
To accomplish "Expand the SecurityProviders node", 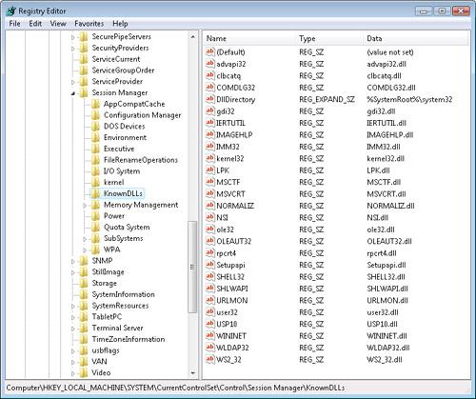I will 73,49.
